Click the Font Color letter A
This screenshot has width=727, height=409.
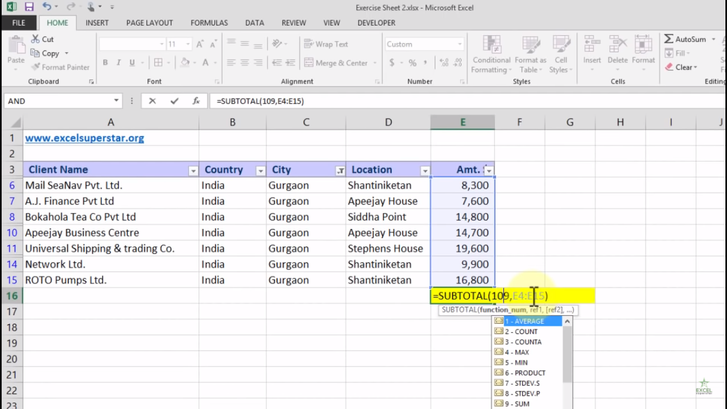coord(205,63)
